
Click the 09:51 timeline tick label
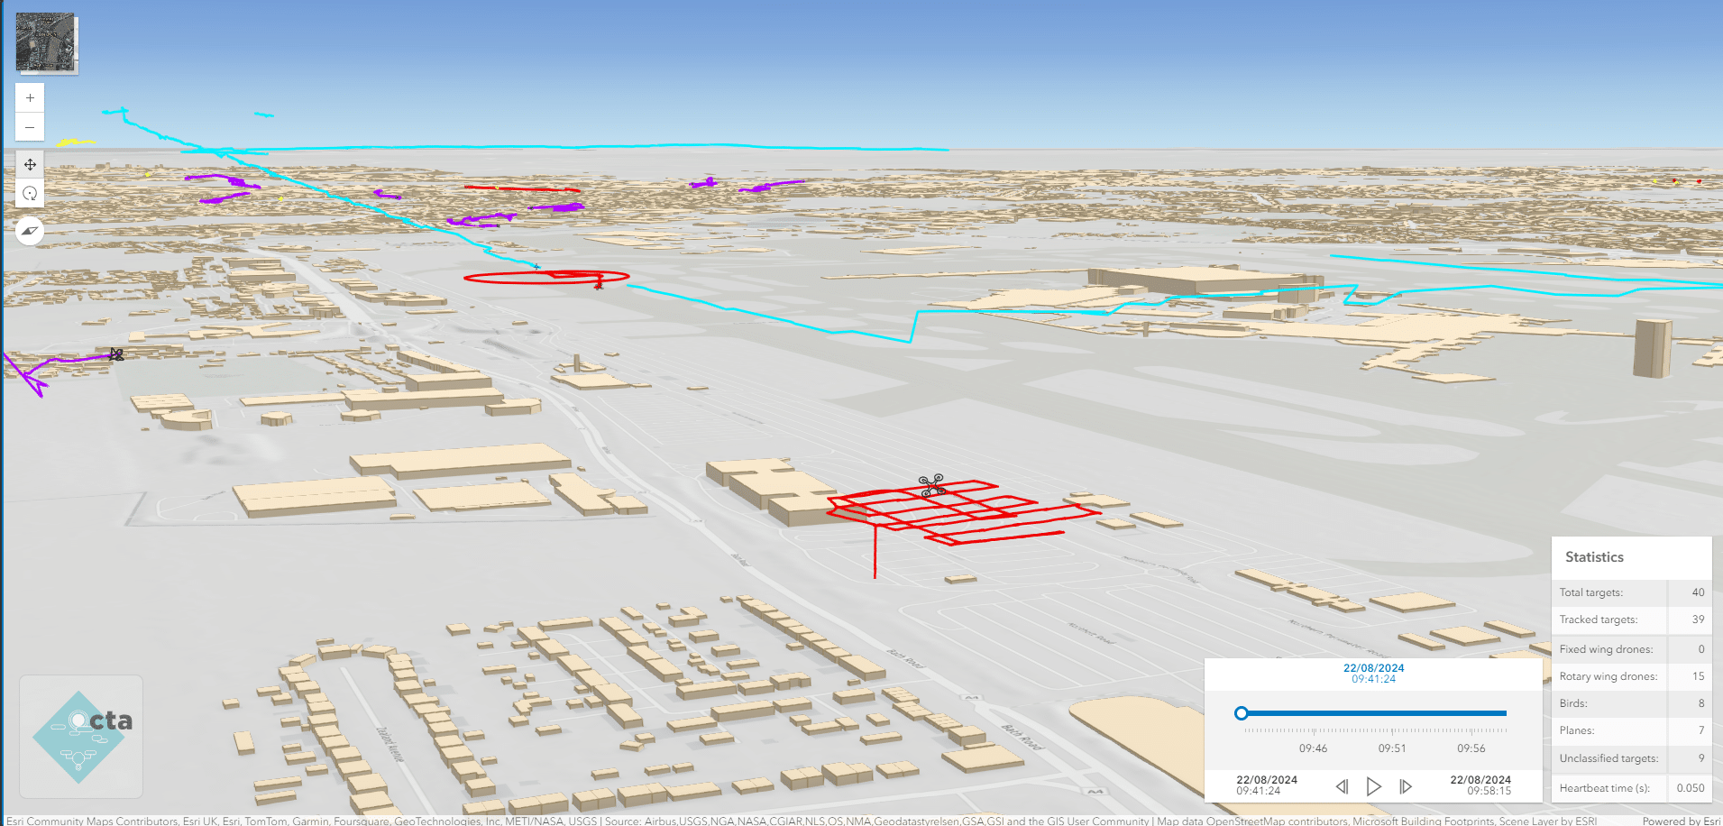tap(1392, 748)
